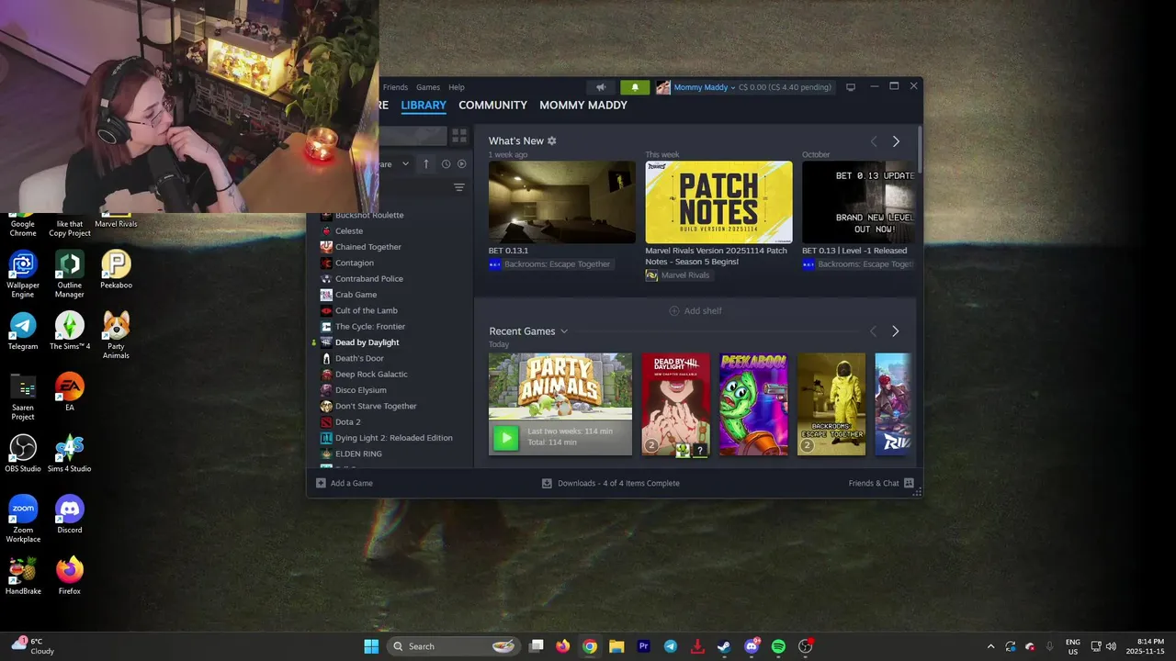Select Disco Elysium in library list
This screenshot has height=661, width=1176.
click(x=361, y=390)
